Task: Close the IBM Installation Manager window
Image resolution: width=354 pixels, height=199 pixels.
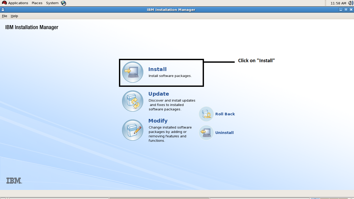Action: tap(351, 10)
